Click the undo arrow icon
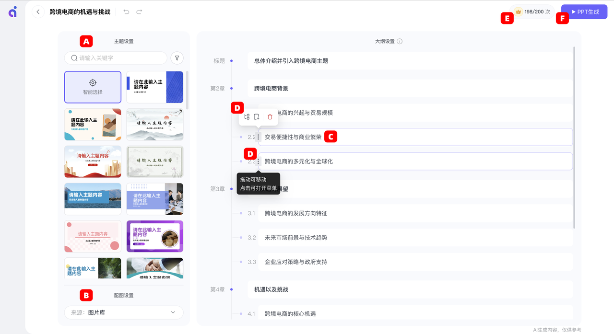The image size is (614, 334). pyautogui.click(x=126, y=11)
